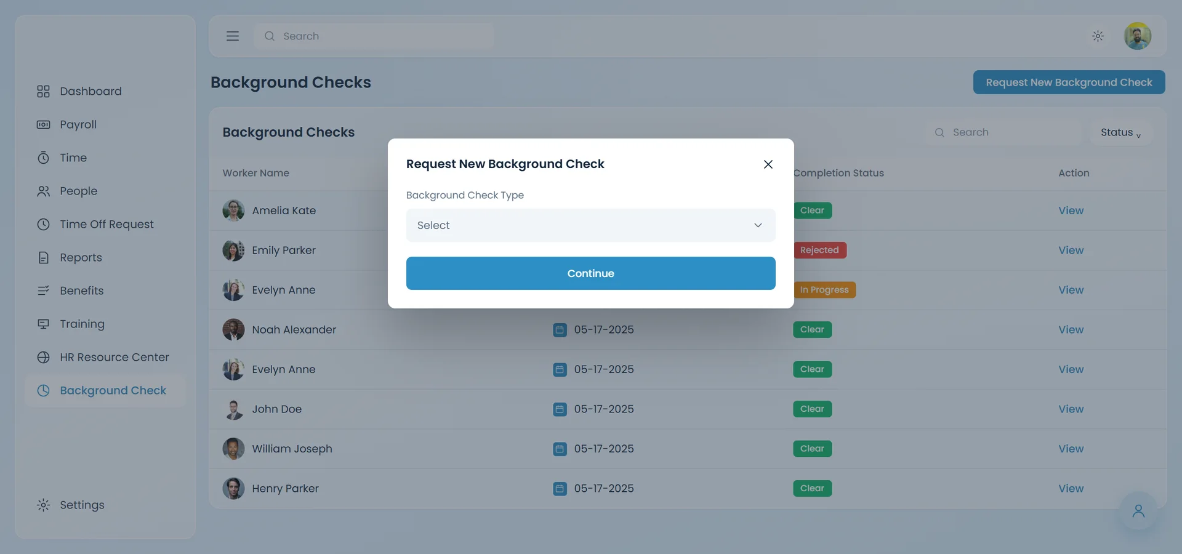The height and width of the screenshot is (554, 1182).
Task: Open the user profile avatar
Action: click(x=1138, y=36)
